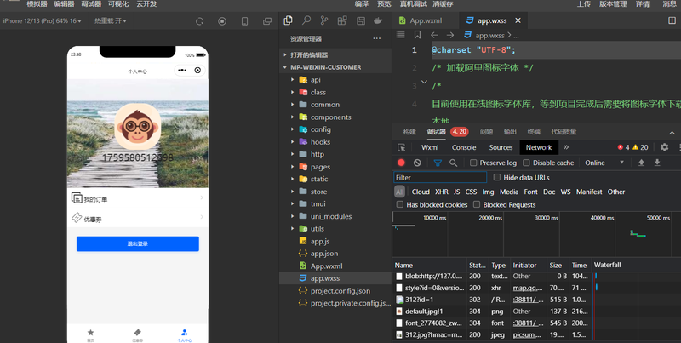This screenshot has width=681, height=343.
Task: Check the Disable cache option
Action: pyautogui.click(x=526, y=163)
